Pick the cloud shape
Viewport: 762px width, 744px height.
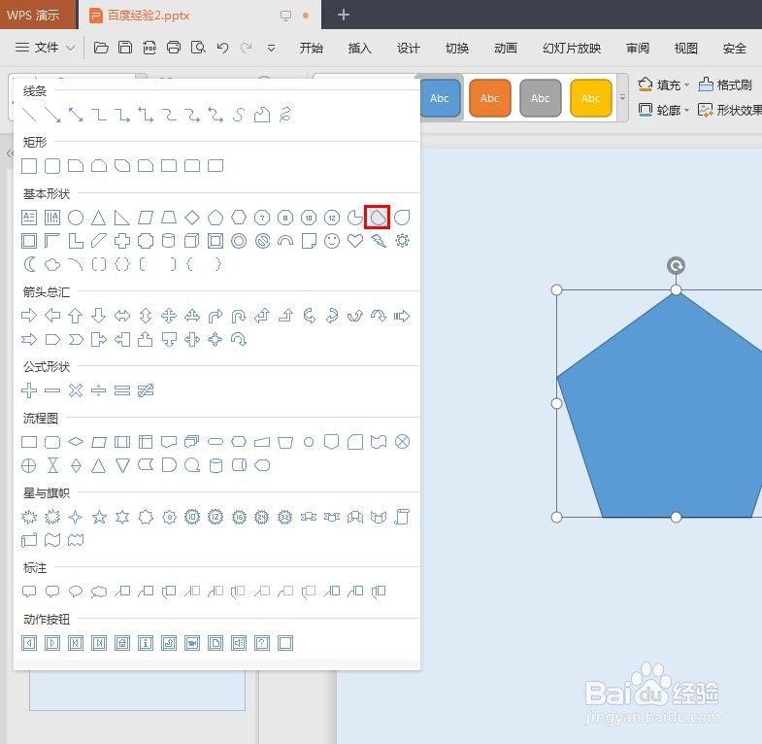click(52, 264)
